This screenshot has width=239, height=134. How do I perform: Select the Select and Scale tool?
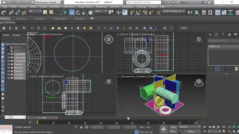(84, 12)
